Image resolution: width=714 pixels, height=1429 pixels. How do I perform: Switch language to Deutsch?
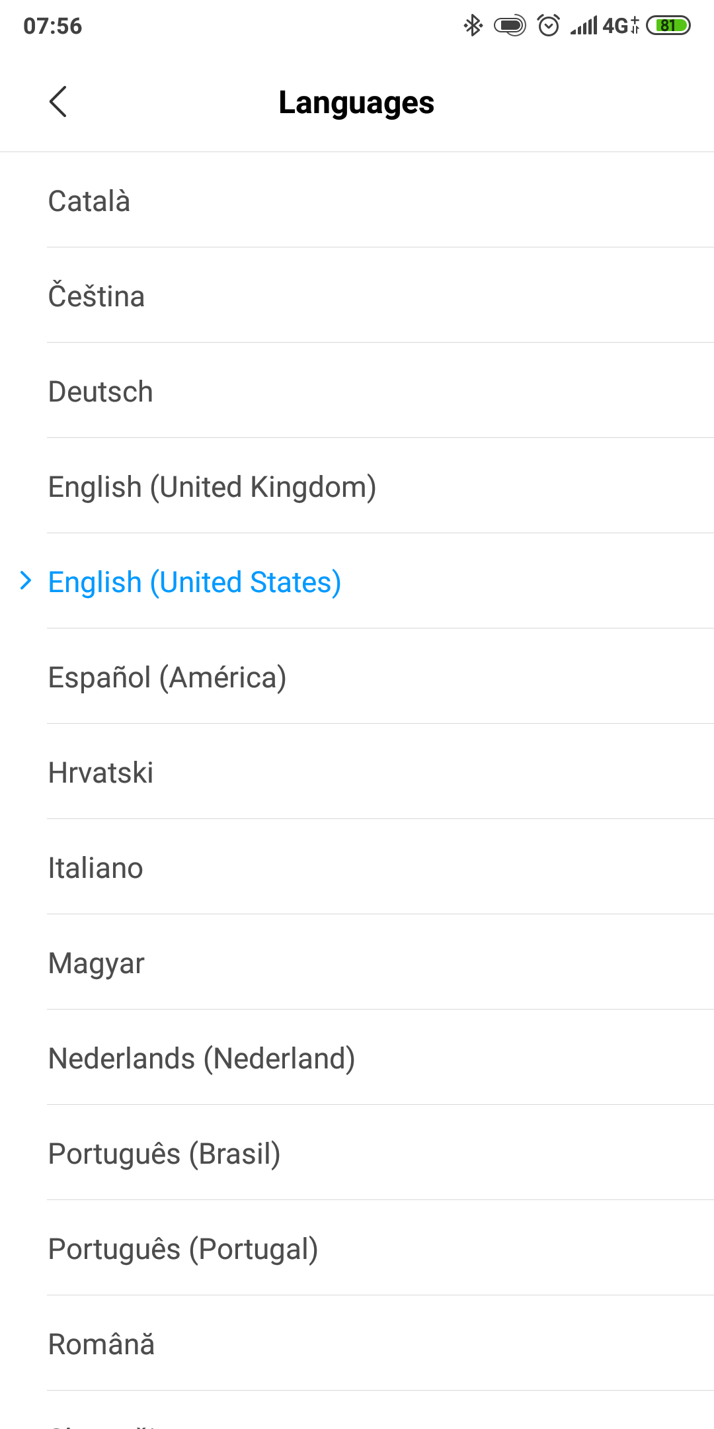click(100, 392)
